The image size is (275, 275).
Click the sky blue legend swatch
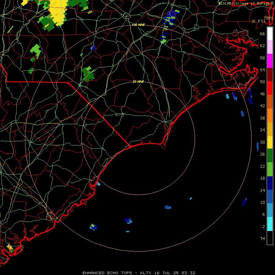click(270, 210)
